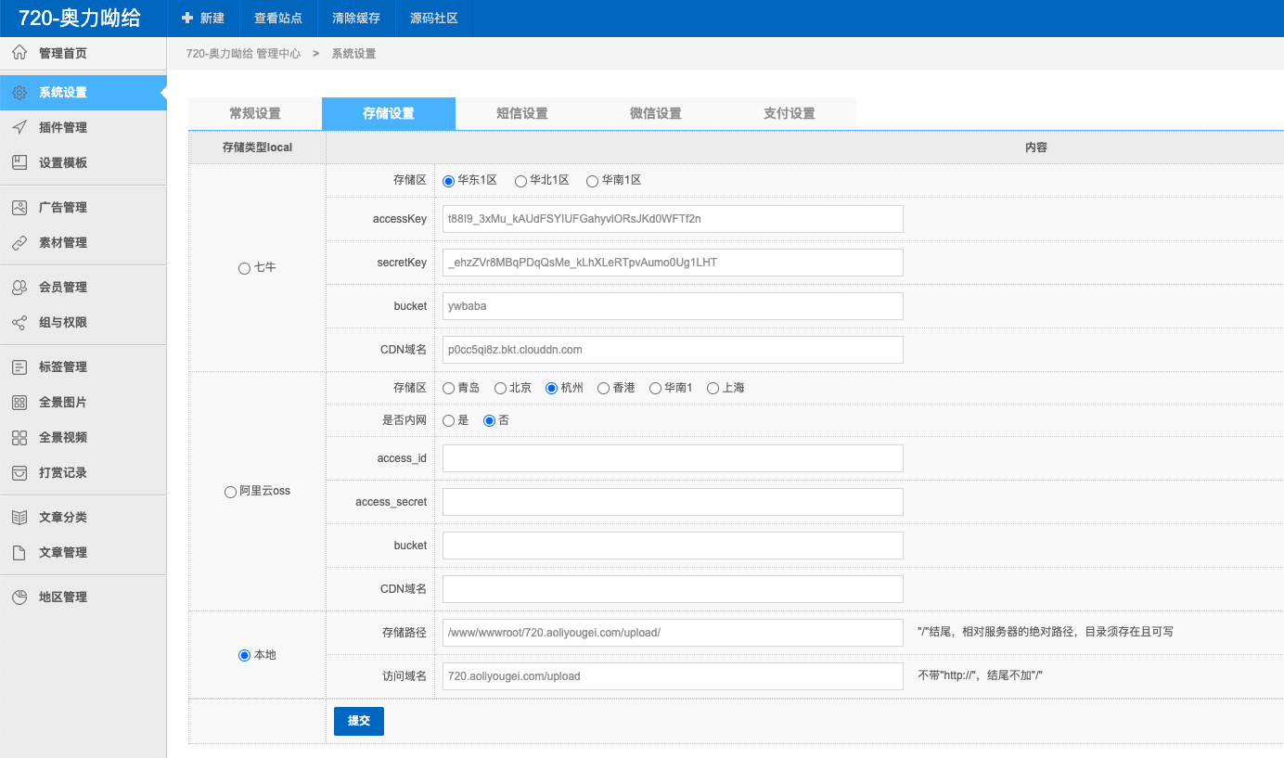This screenshot has height=758, width=1284.
Task: Click the inbox icon beside 打赏记录
Action: tap(19, 473)
